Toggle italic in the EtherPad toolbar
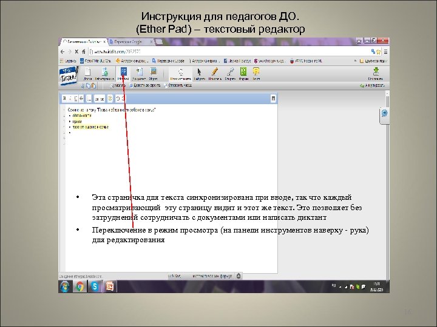 pos(70,99)
